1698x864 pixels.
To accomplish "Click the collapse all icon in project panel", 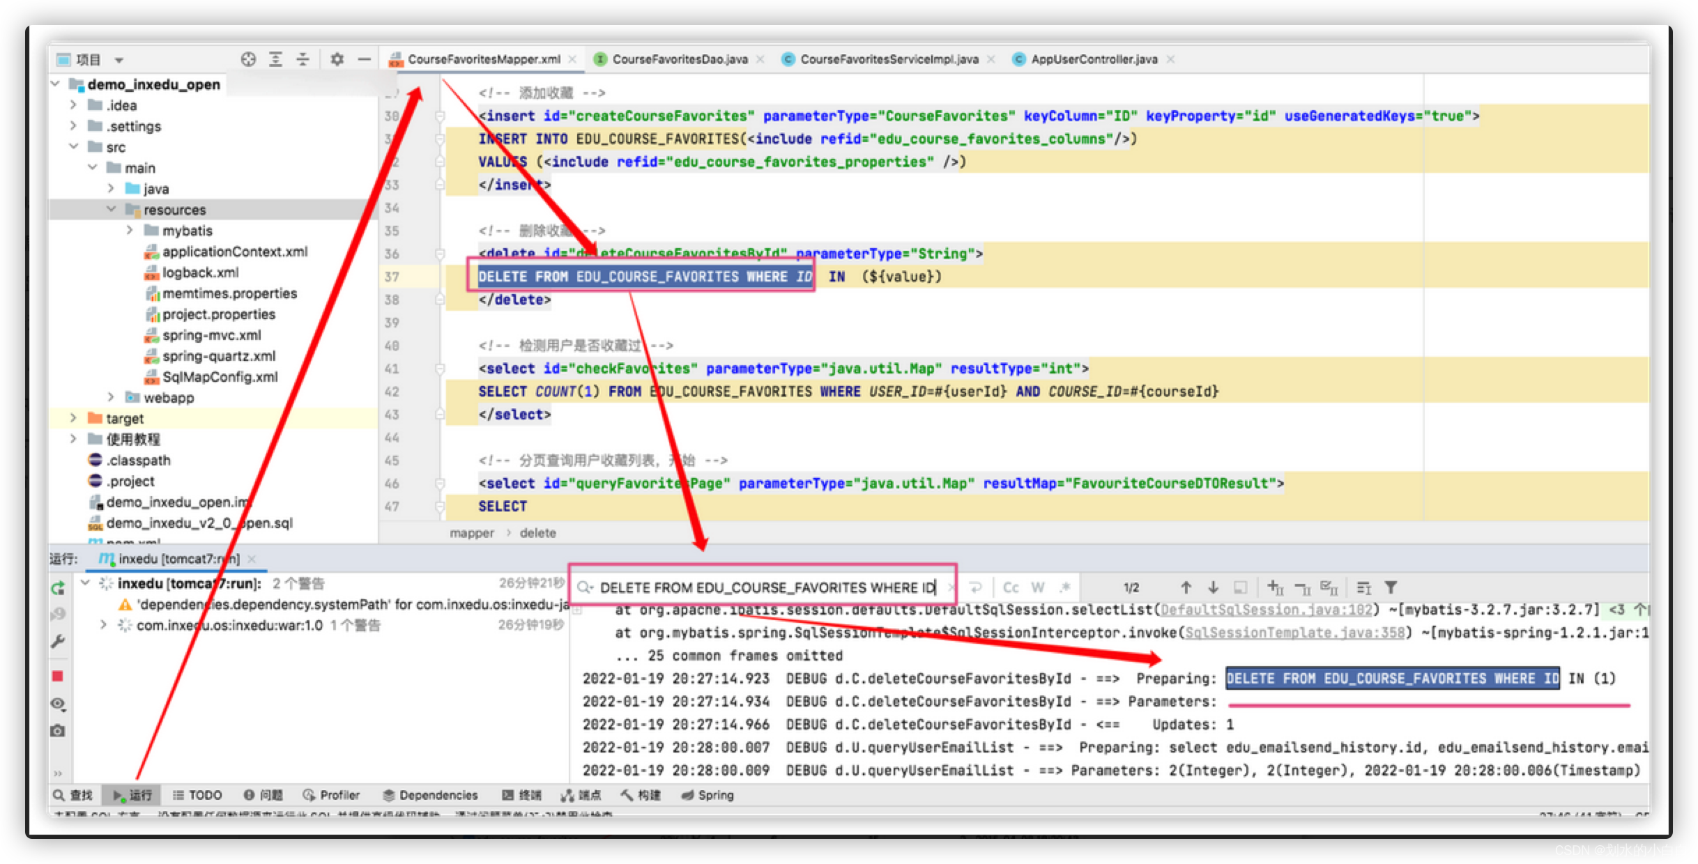I will pos(303,59).
